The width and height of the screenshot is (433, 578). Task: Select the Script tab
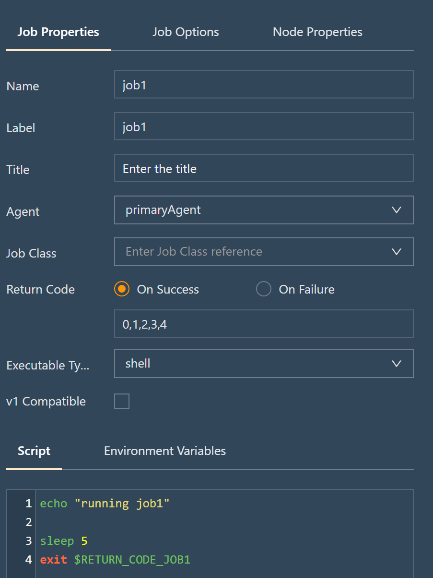point(34,451)
